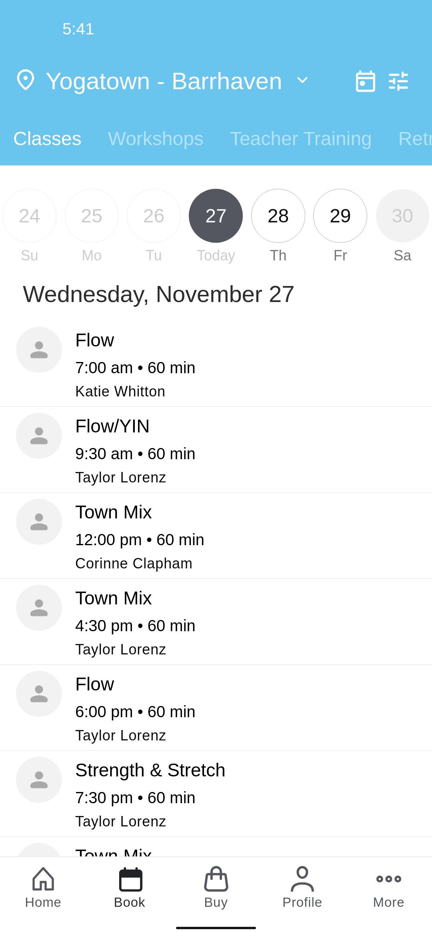Select Thursday the 28th date
This screenshot has width=432, height=936.
(278, 216)
